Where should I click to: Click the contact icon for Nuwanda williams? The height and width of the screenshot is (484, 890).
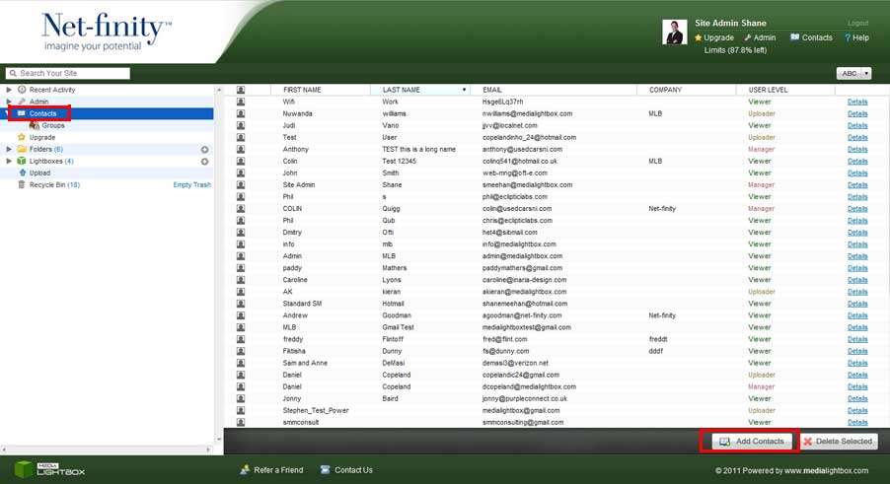pyautogui.click(x=240, y=113)
